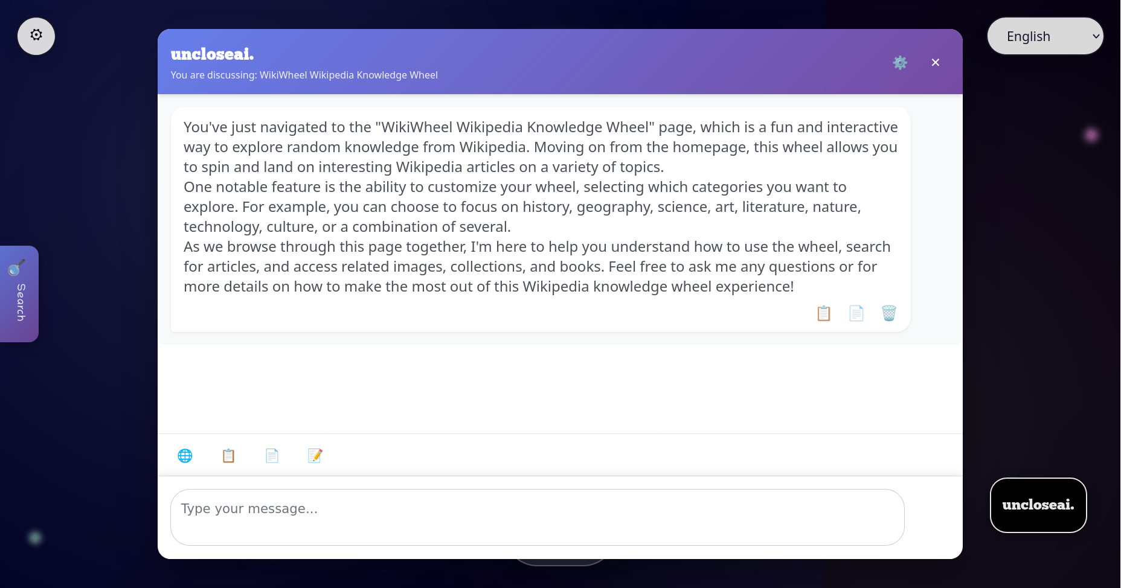Click the uncloseai launcher button

click(1038, 505)
